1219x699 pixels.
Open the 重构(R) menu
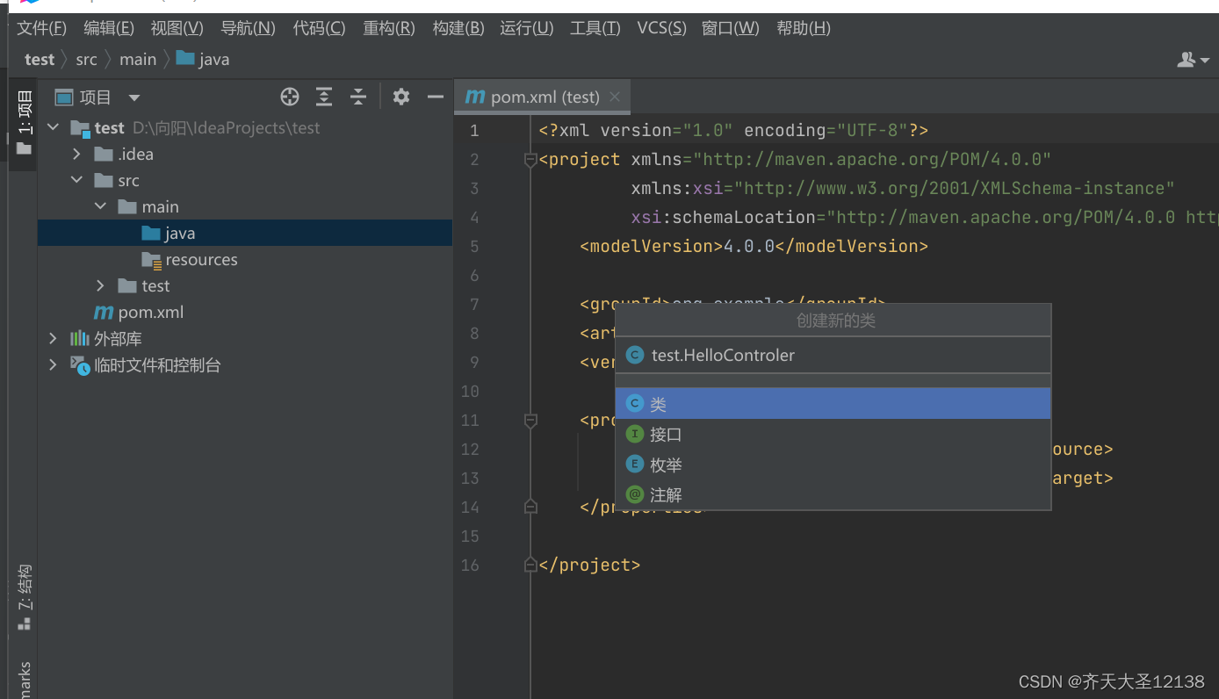(x=389, y=28)
